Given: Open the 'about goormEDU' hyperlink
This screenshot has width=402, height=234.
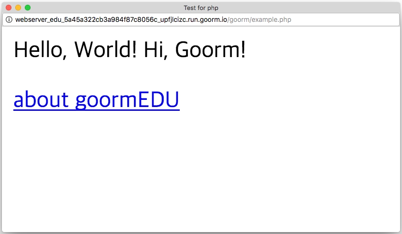Looking at the screenshot, I should (x=96, y=100).
